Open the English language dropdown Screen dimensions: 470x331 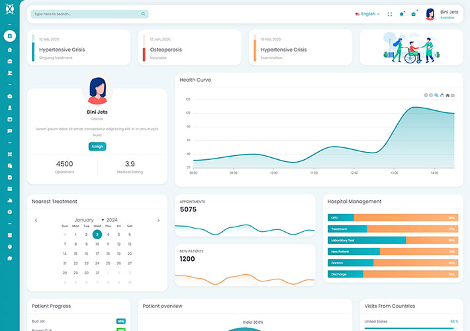[x=367, y=14]
